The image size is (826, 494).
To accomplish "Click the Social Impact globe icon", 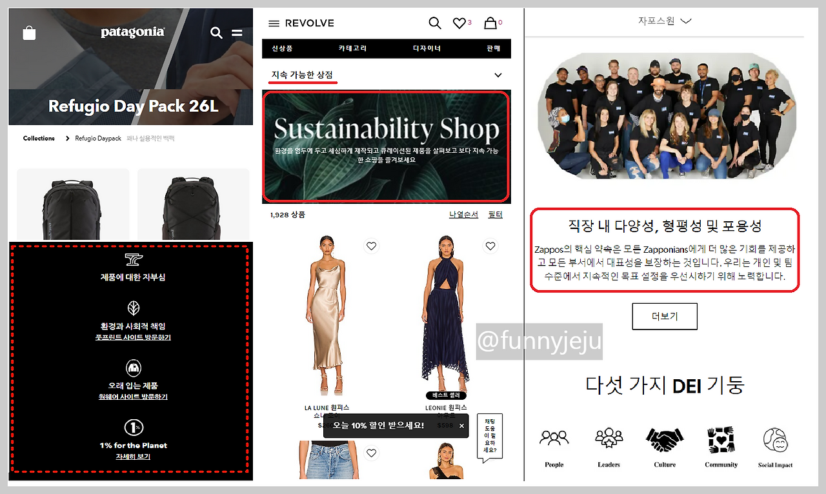I will click(776, 440).
